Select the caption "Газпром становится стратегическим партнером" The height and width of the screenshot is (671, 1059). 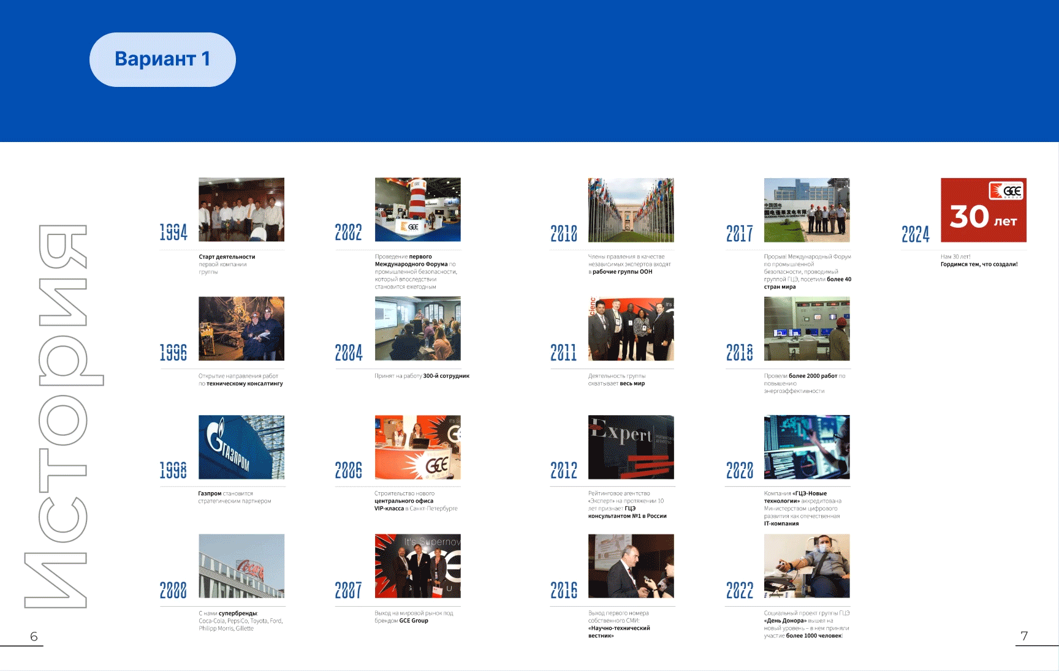(x=235, y=497)
